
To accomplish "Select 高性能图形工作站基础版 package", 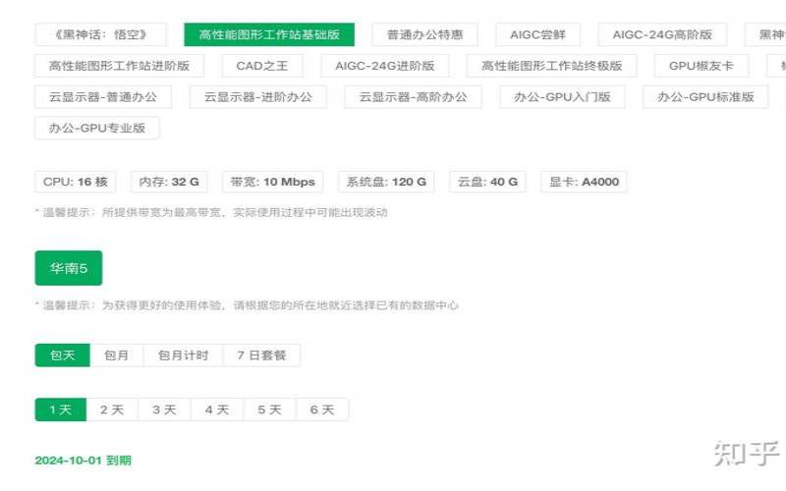I will 269,34.
